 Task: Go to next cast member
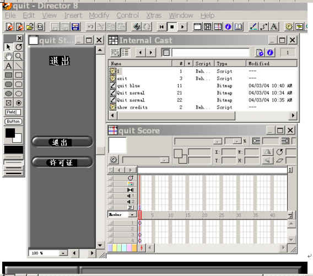pyautogui.click(x=150, y=53)
